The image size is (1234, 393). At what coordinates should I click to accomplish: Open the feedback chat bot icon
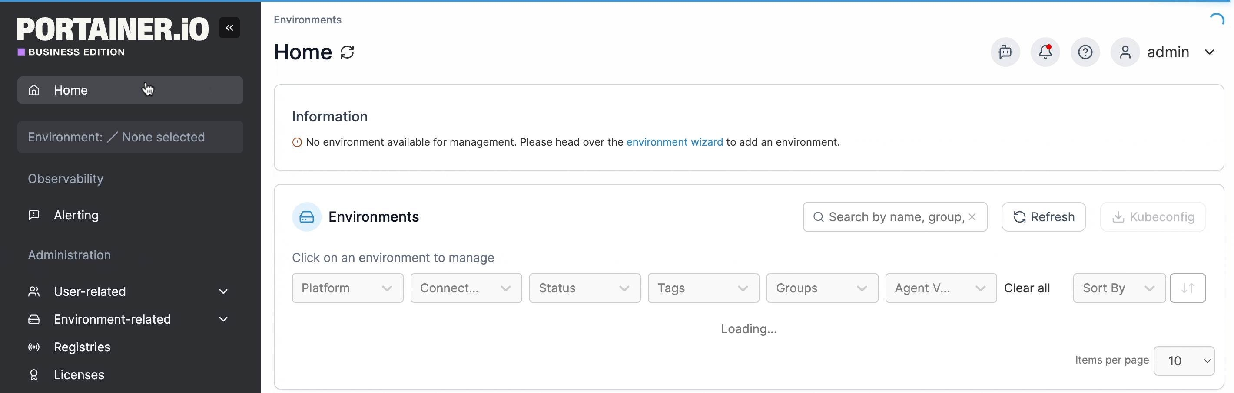click(1005, 52)
